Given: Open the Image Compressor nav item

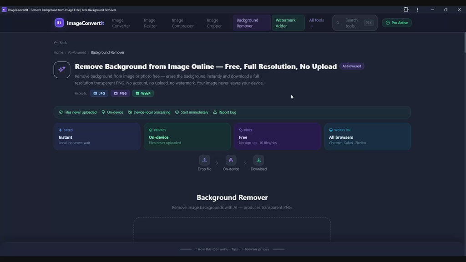Looking at the screenshot, I should click(x=182, y=23).
